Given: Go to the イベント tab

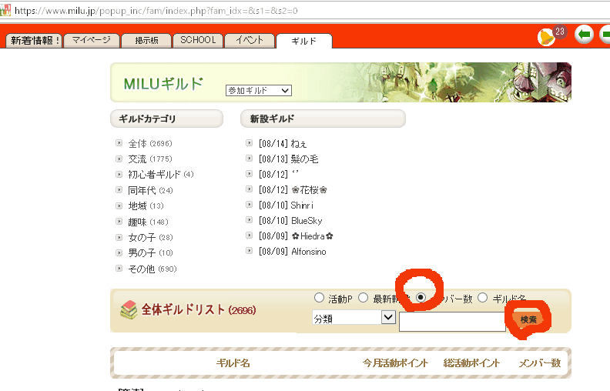Looking at the screenshot, I should pyautogui.click(x=250, y=40).
